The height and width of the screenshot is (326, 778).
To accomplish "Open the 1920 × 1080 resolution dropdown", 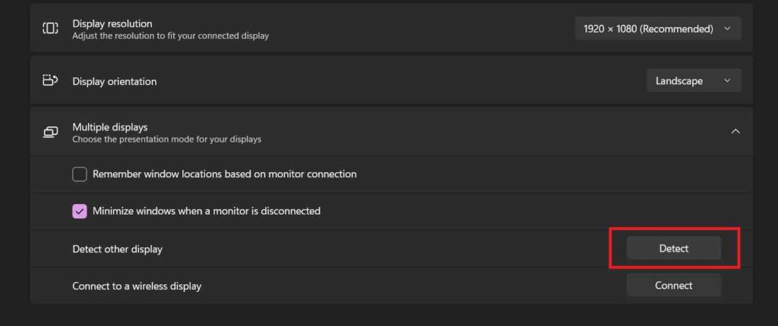I will pyautogui.click(x=658, y=29).
